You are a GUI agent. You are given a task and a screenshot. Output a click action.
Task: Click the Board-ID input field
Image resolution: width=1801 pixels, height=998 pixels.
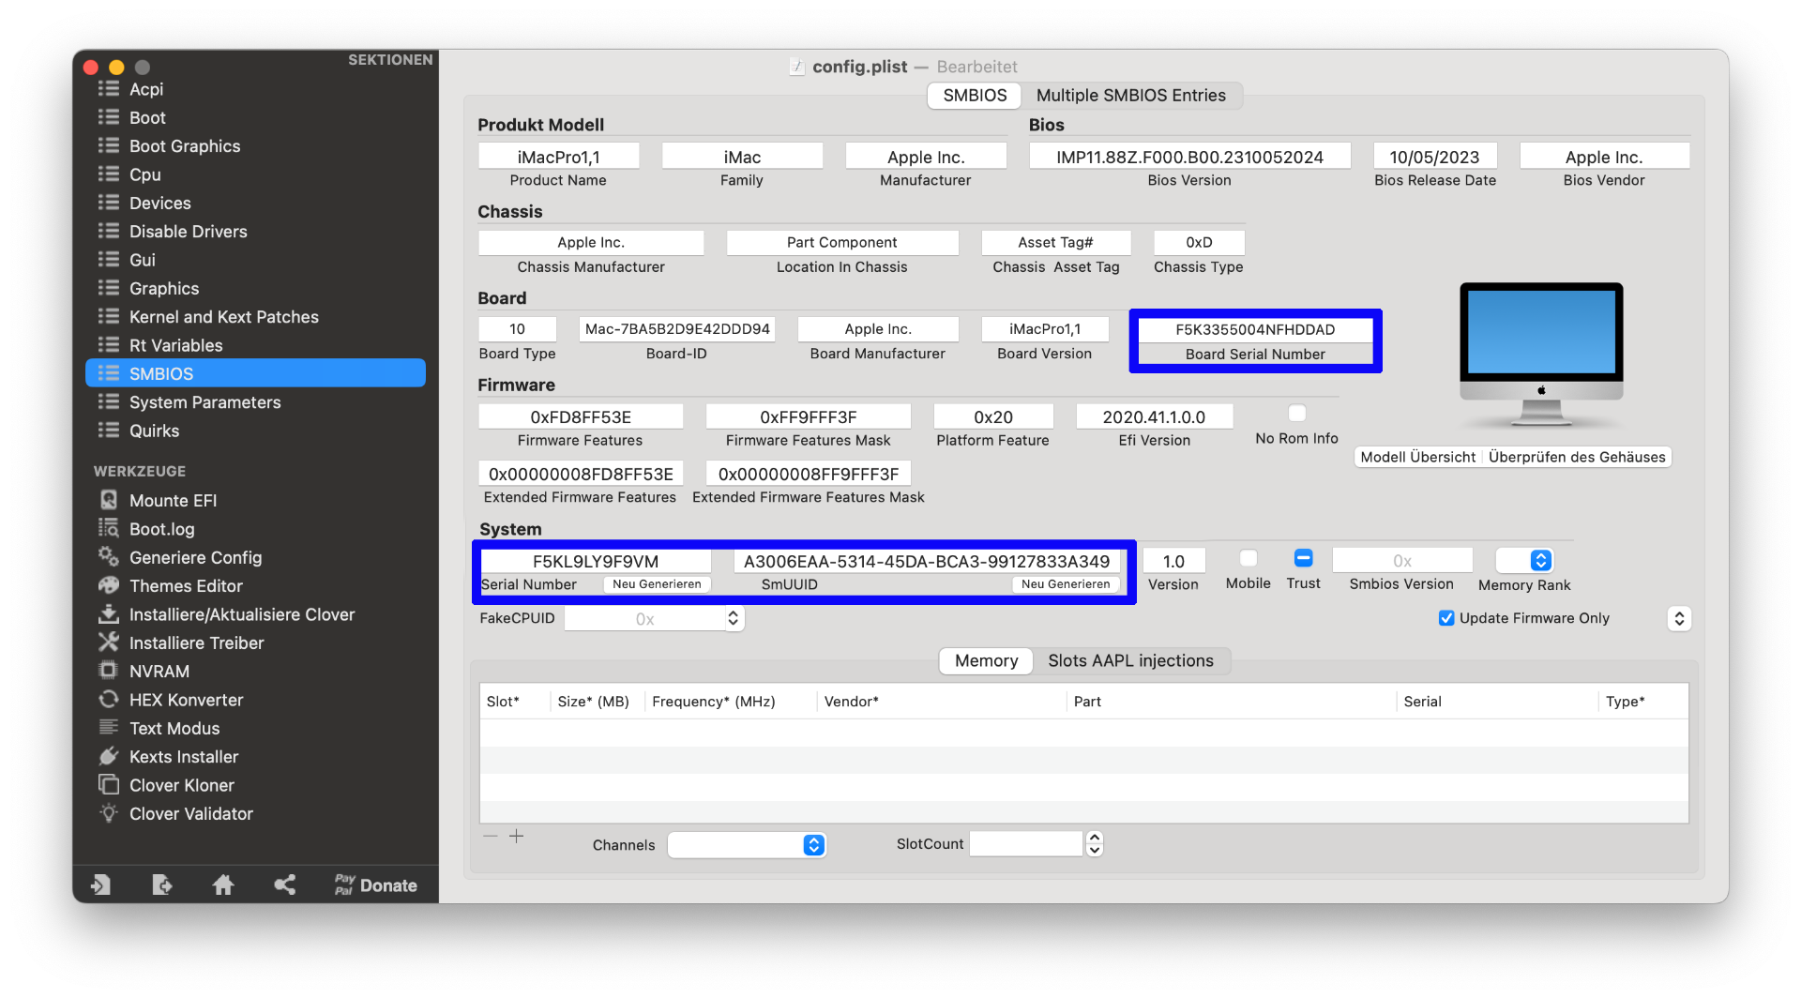677,329
